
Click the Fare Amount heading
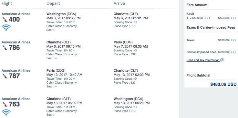click(197, 5)
